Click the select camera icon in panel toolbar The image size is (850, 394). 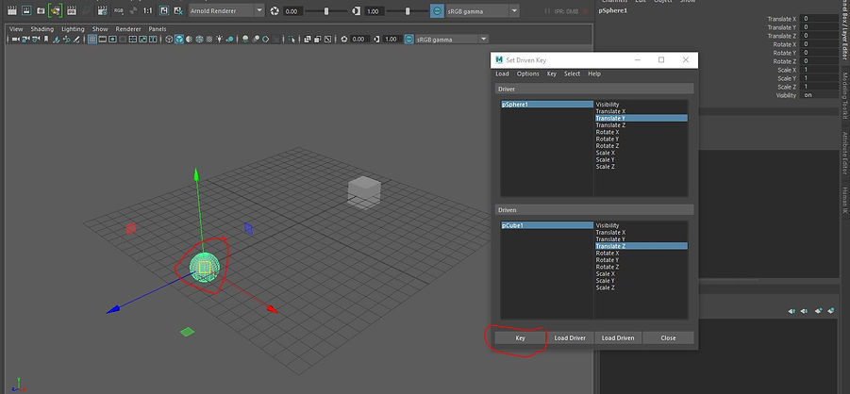(15, 39)
